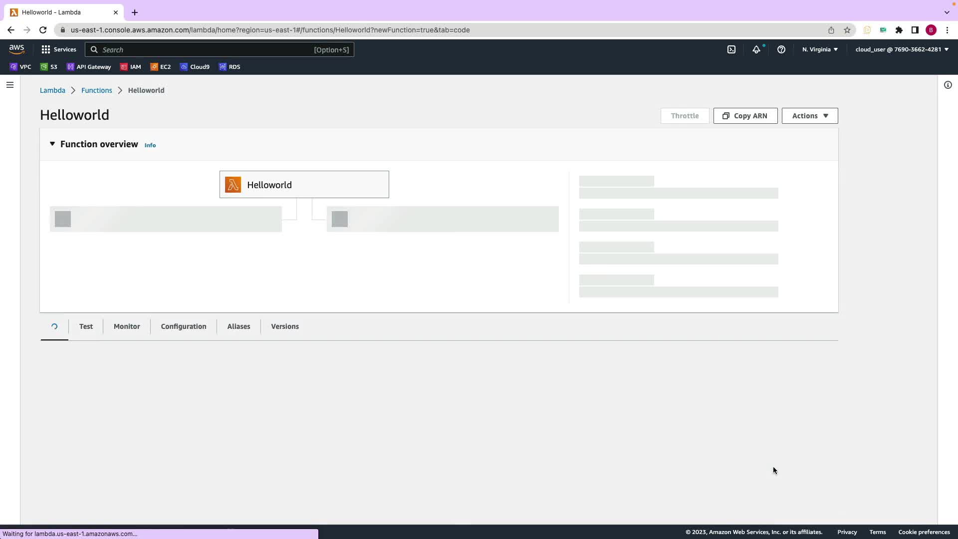This screenshot has height=539, width=958.
Task: Open the N. Virginia region selector
Action: [x=820, y=49]
